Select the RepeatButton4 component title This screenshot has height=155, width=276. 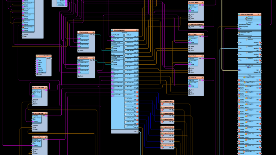tap(168, 119)
